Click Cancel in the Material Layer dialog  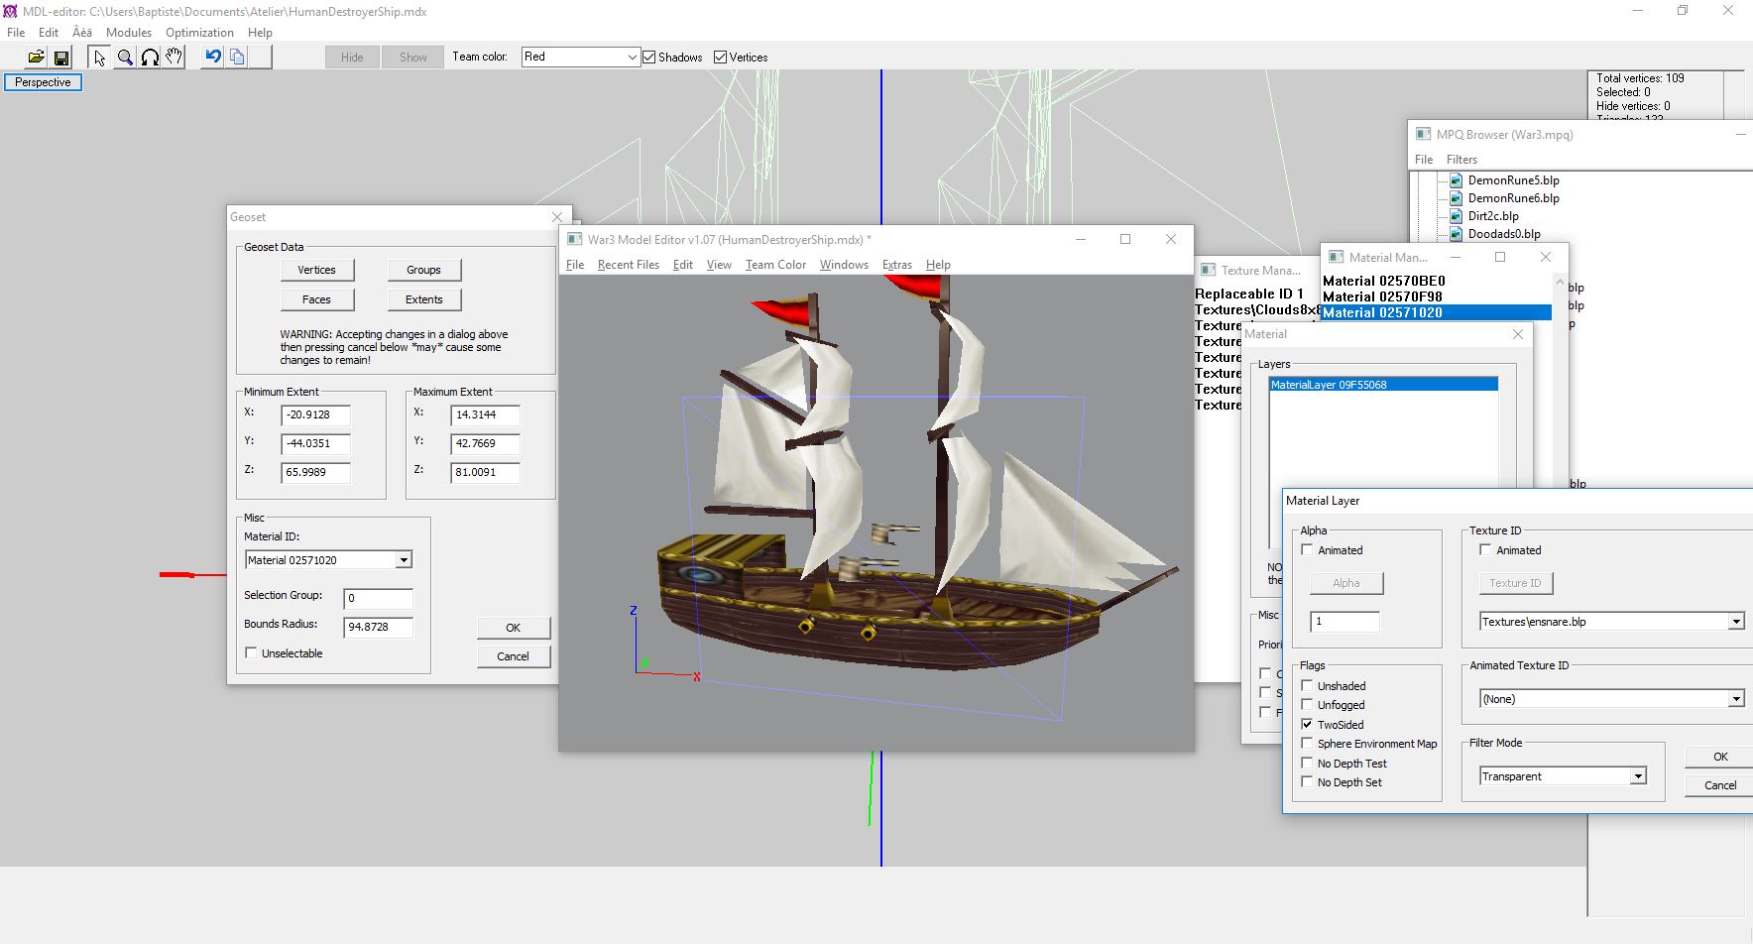1719,785
